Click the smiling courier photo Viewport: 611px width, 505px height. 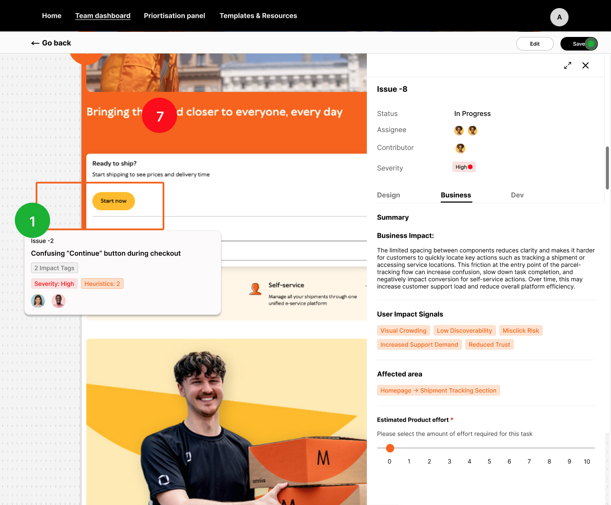tap(226, 422)
